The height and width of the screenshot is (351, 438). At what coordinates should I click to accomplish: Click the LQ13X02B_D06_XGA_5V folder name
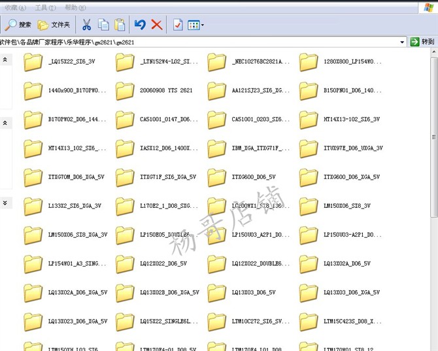pos(169,292)
